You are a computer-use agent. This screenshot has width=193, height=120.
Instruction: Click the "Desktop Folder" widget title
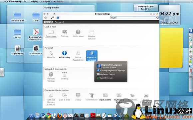point(51,8)
